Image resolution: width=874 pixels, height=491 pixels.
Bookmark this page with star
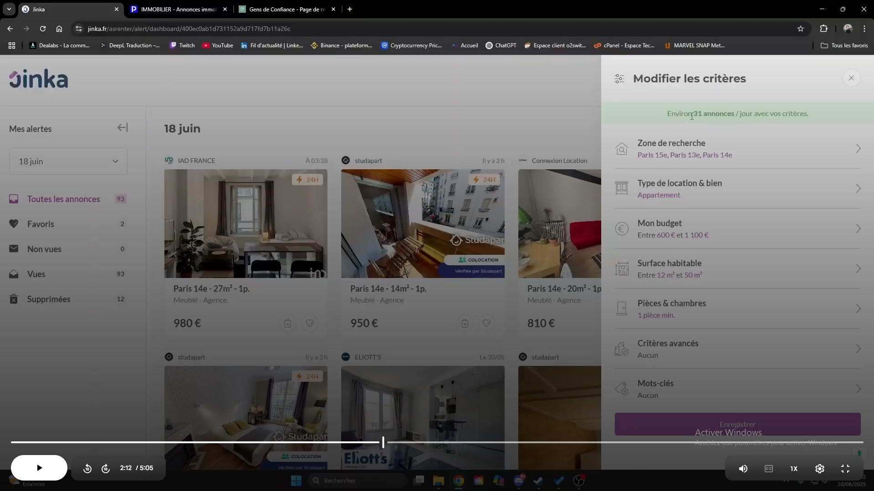801,29
